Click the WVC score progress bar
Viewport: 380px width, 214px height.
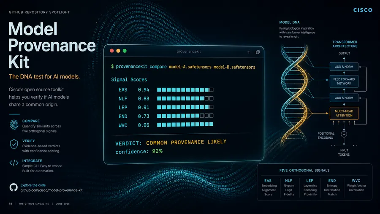tap(185, 125)
